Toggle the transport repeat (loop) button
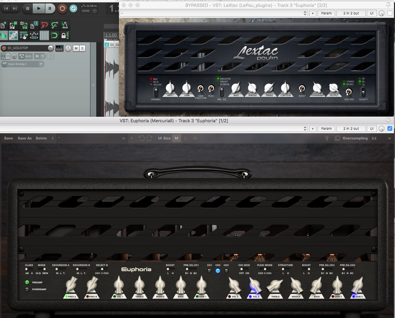The height and width of the screenshot is (318, 395). [73, 9]
